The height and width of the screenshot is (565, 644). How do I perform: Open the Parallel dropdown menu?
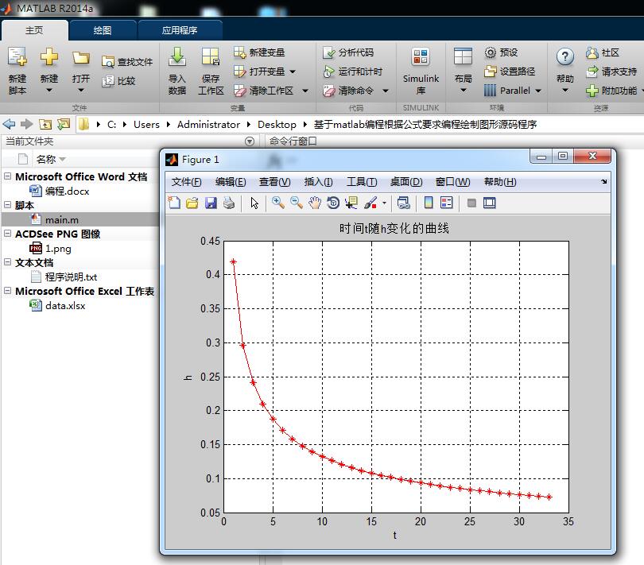[538, 91]
